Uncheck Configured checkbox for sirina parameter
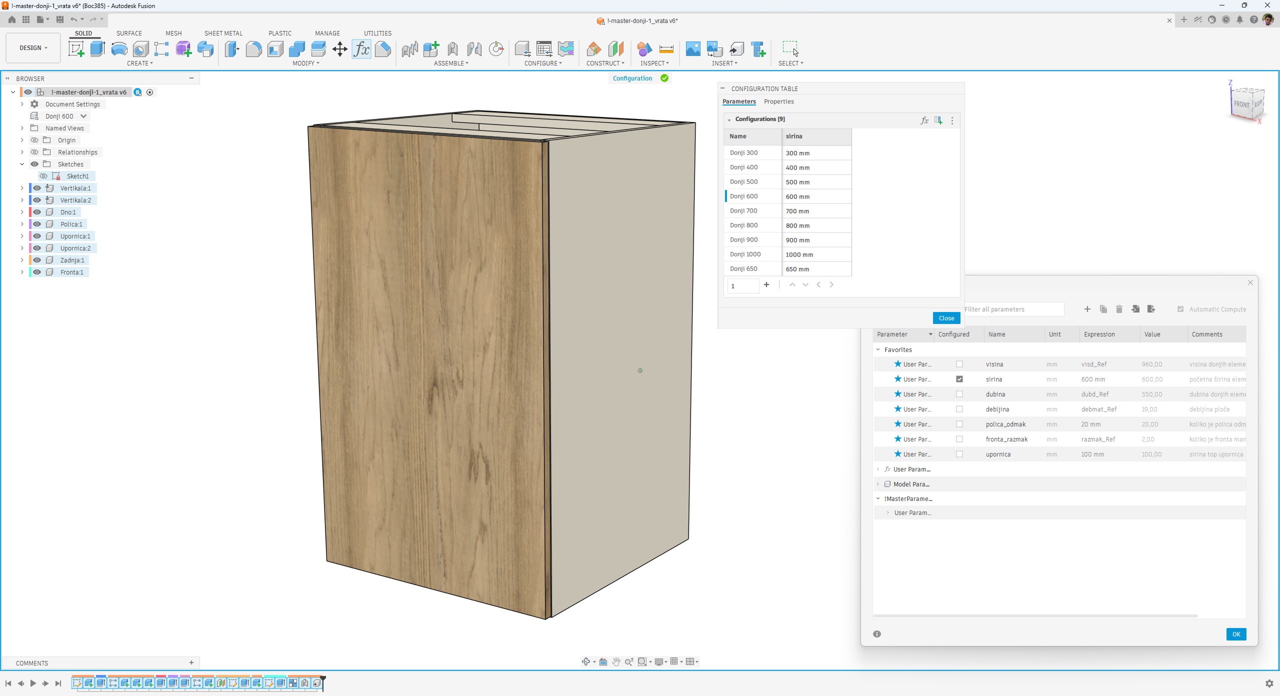Viewport: 1280px width, 696px height. [x=959, y=379]
